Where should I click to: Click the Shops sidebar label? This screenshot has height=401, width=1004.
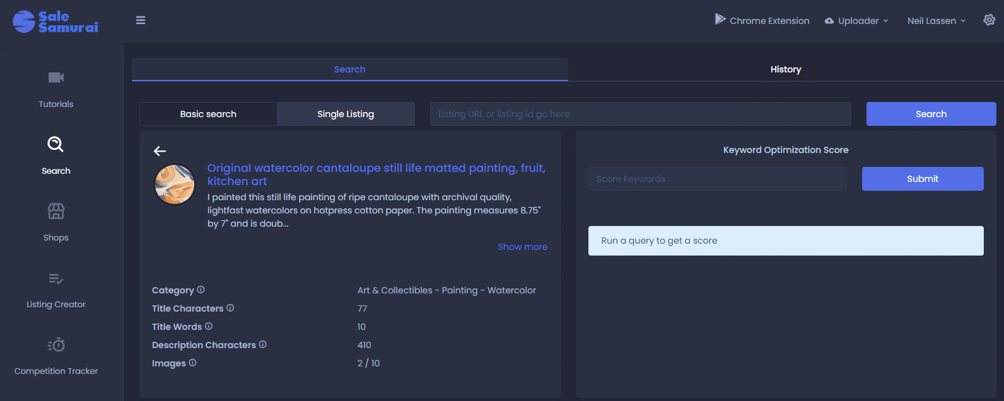(x=56, y=237)
